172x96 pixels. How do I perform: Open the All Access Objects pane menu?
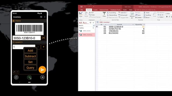click(x=90, y=23)
